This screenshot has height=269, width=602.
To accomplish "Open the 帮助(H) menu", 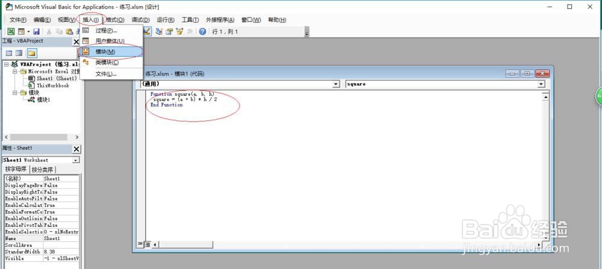I will tap(277, 20).
